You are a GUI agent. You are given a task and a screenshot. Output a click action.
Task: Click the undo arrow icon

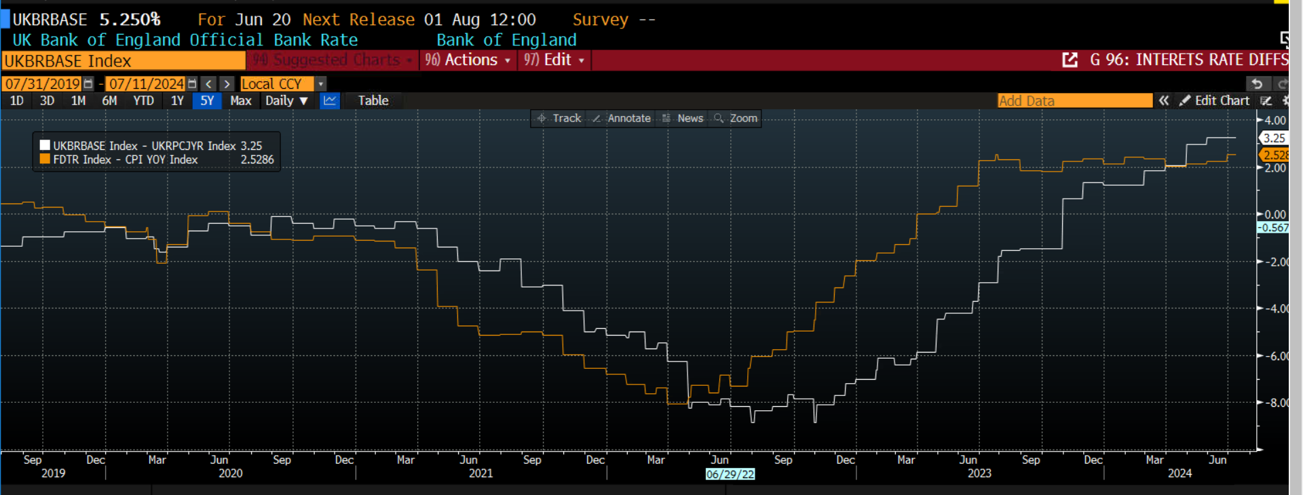[1257, 84]
